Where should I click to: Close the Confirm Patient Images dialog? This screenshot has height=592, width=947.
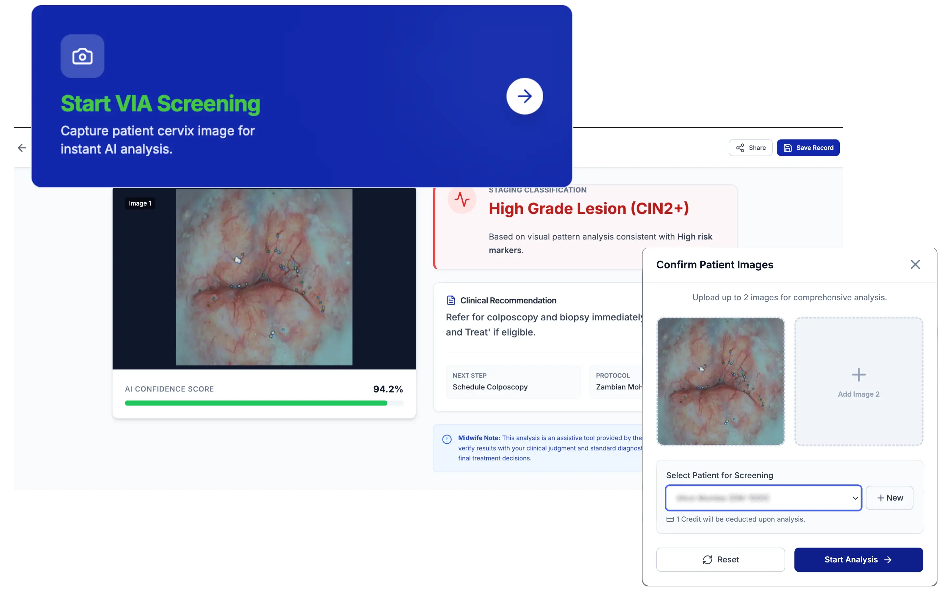pyautogui.click(x=915, y=264)
